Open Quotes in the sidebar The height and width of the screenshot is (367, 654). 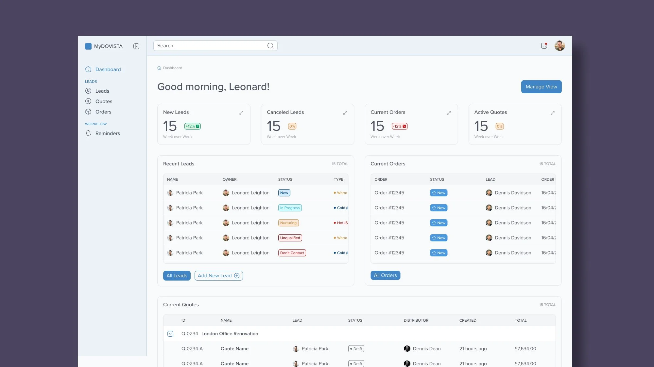(104, 101)
